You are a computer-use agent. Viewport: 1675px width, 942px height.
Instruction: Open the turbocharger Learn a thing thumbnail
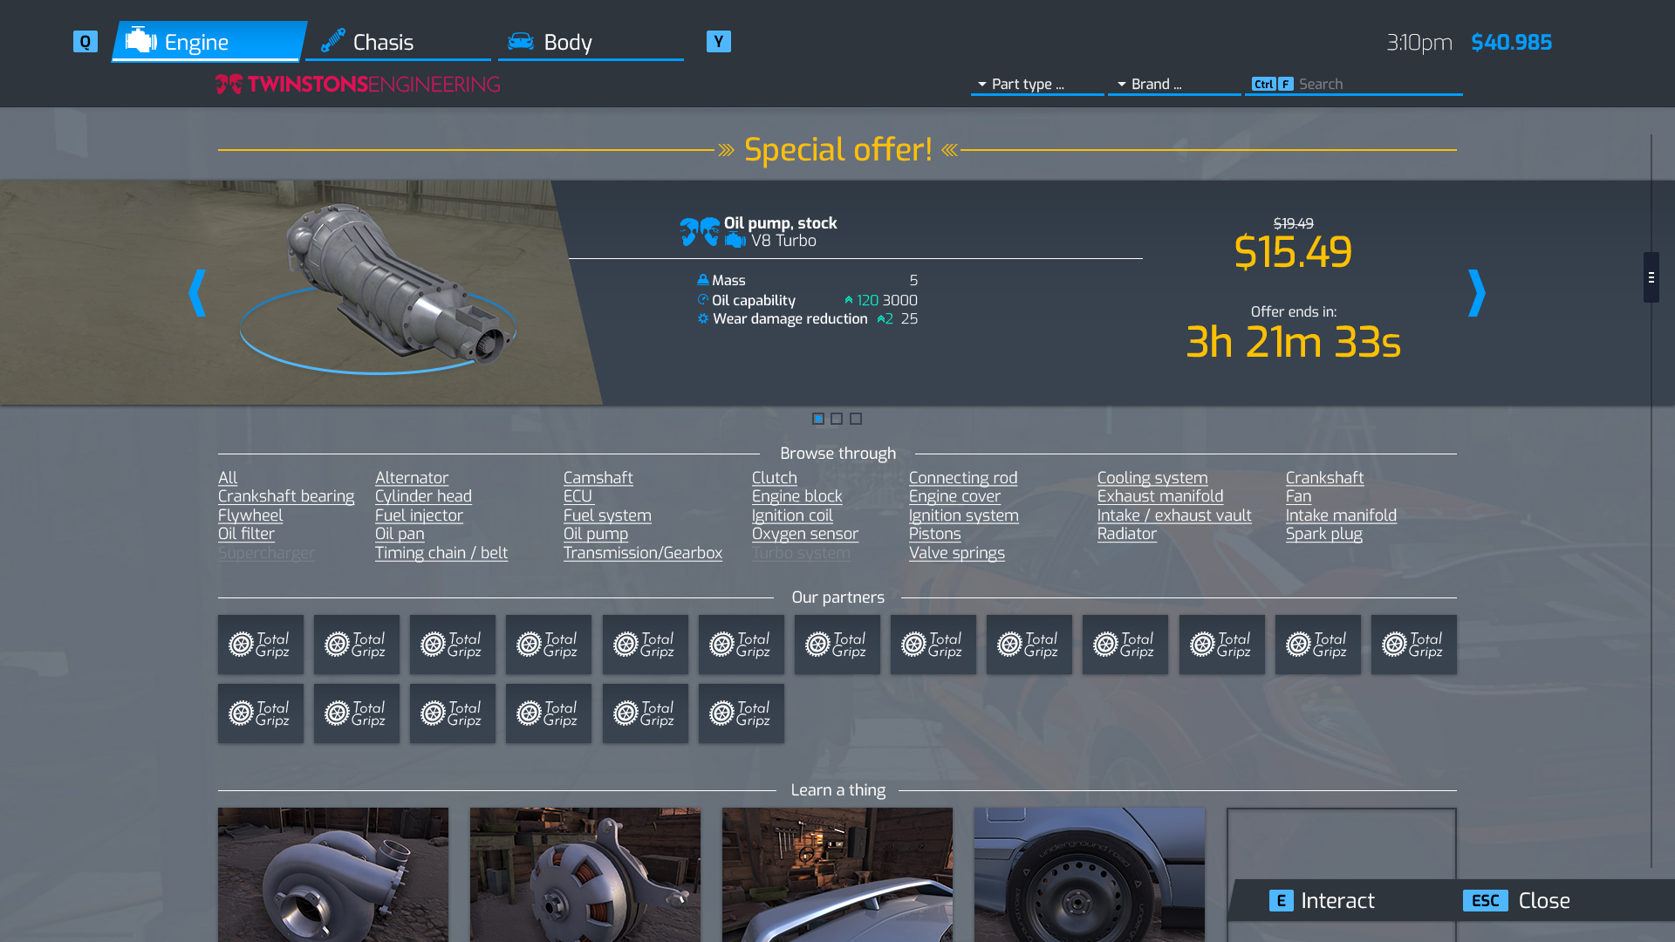coord(333,875)
